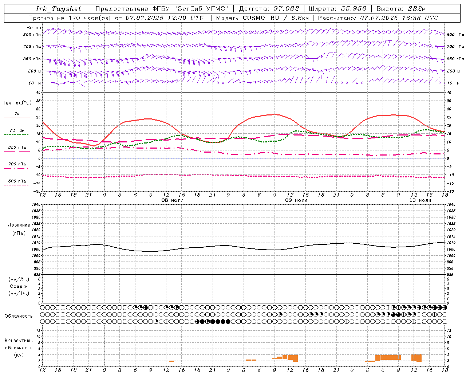This screenshot has width=466, height=373.
Task: Click the Прогноз на 120 часа(ов) text
Action: 70,18
